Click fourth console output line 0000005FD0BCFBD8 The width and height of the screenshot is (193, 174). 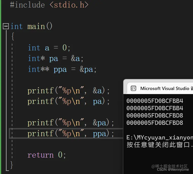tap(155, 123)
